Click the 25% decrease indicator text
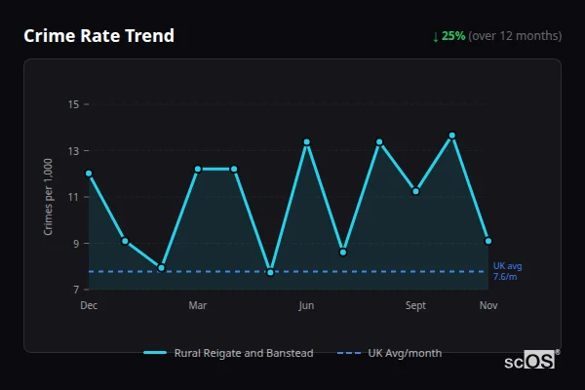This screenshot has width=585, height=390. coord(453,36)
